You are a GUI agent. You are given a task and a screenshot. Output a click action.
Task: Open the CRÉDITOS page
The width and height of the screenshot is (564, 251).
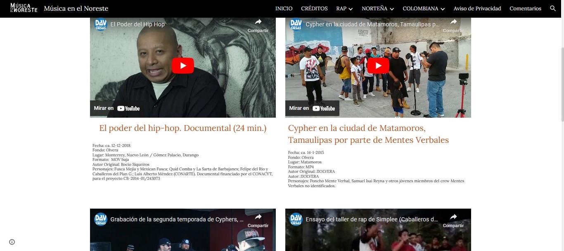click(x=314, y=9)
